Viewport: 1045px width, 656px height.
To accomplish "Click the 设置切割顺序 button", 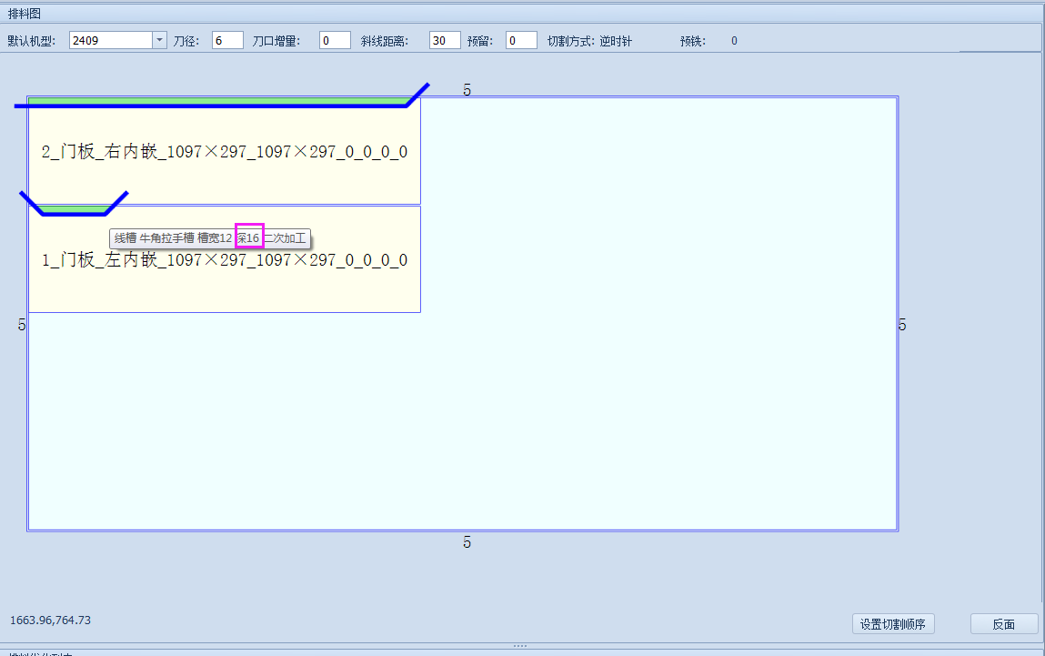I will point(893,624).
